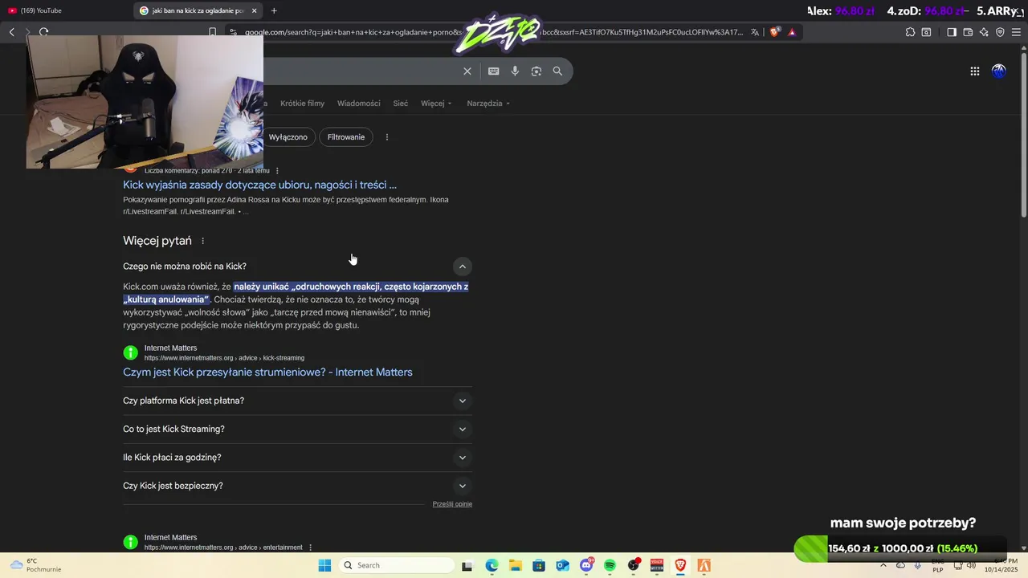Open Brave Wallet
The width and height of the screenshot is (1028, 578).
click(968, 32)
